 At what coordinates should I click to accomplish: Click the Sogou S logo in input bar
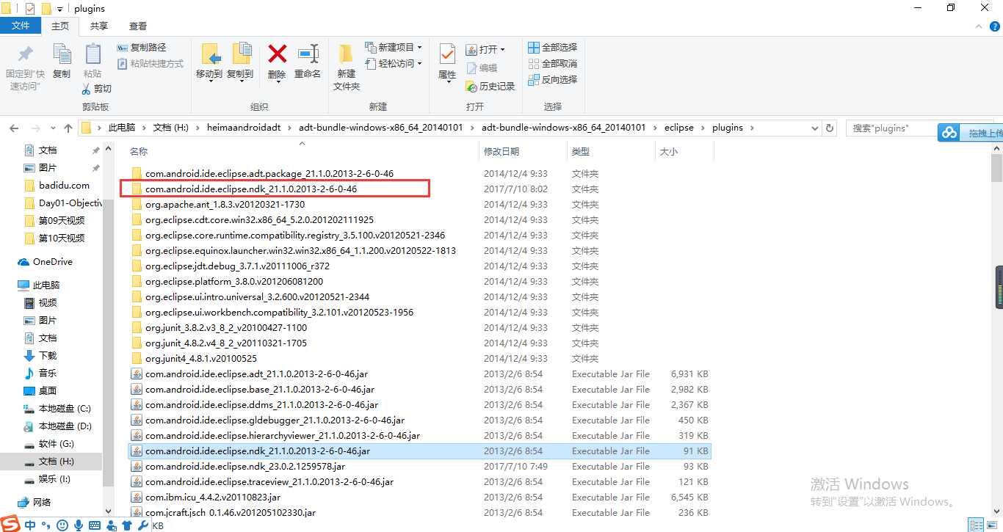pyautogui.click(x=10, y=524)
